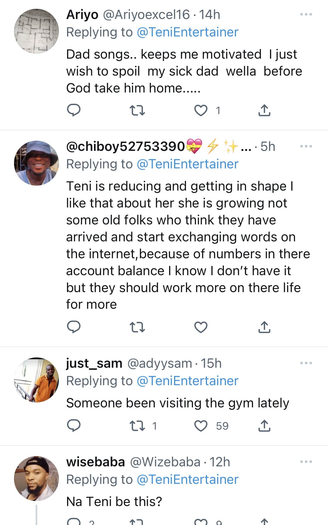The width and height of the screenshot is (328, 525).
Task: Share chiboy52753390's tweet
Action: pyautogui.click(x=264, y=327)
